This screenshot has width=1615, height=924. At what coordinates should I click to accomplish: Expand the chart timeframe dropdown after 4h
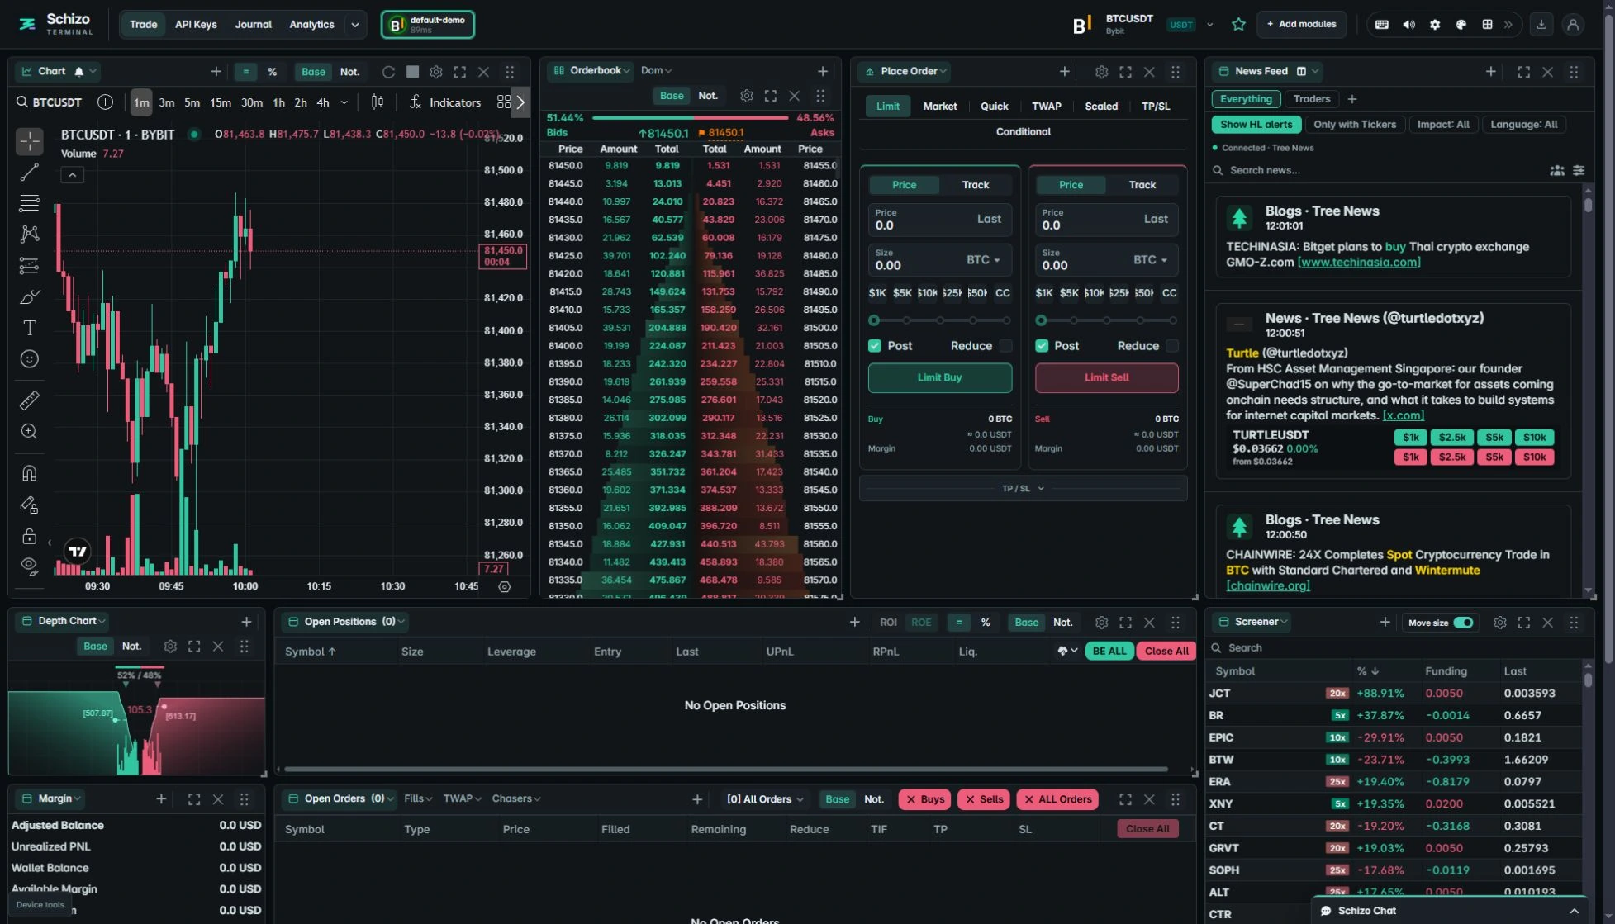coord(344,102)
